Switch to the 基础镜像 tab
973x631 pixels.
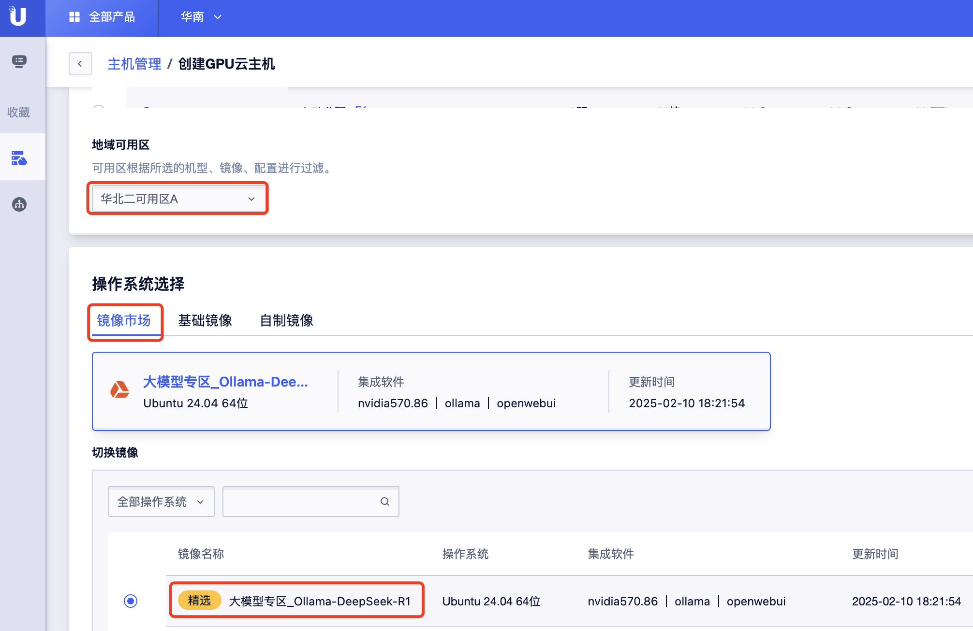[x=205, y=320]
